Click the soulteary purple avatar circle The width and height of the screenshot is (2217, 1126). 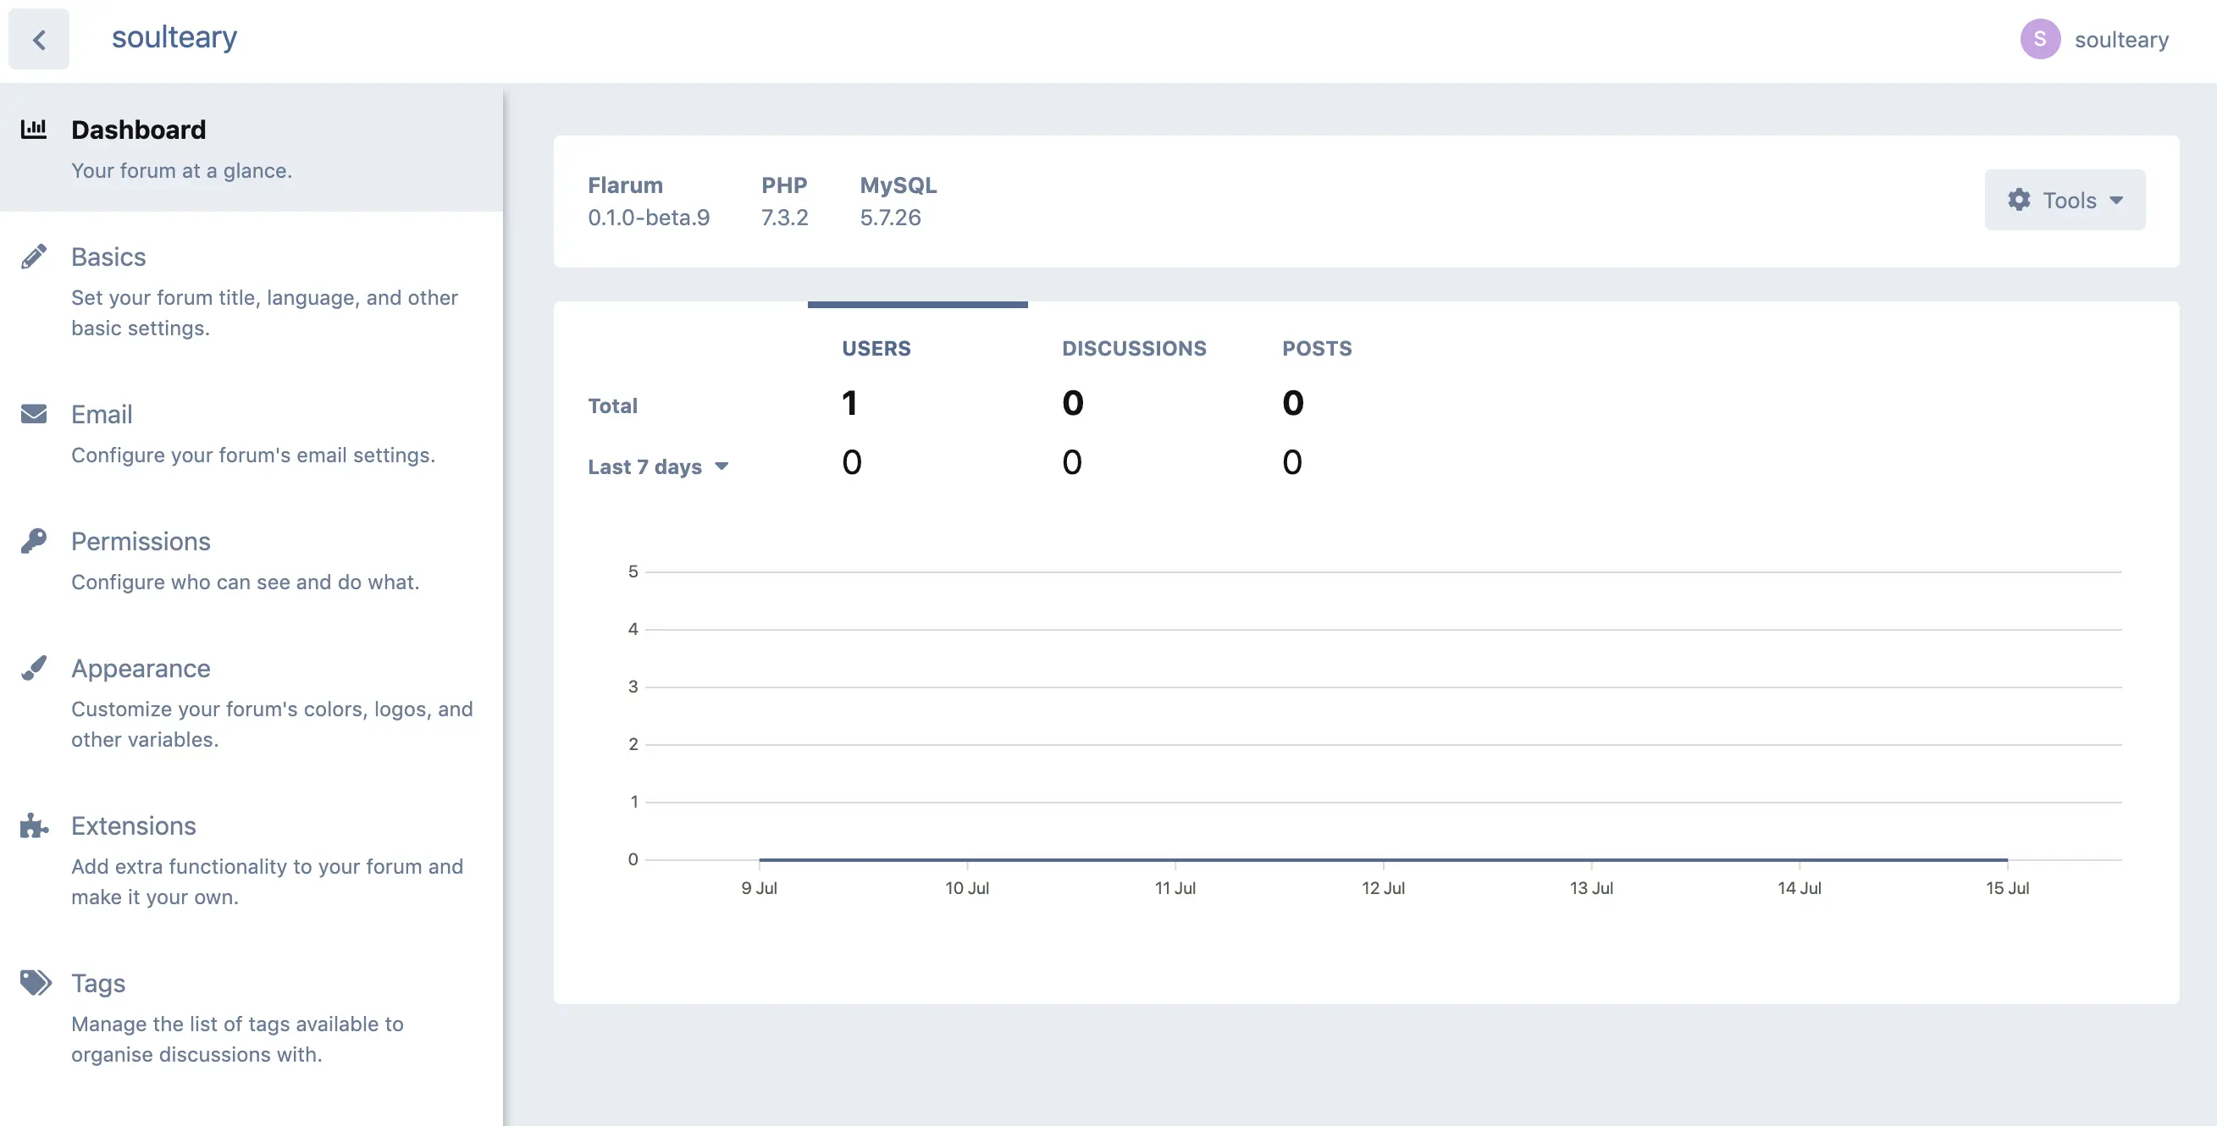pos(2040,40)
